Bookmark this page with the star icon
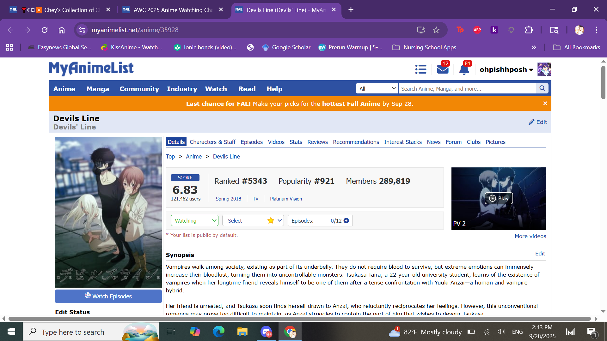The height and width of the screenshot is (341, 607). pyautogui.click(x=436, y=30)
